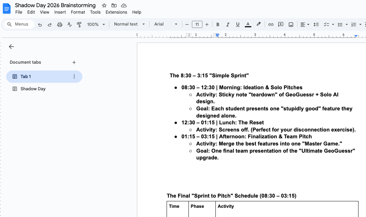Open spelling and grammar check
366x217 pixels.
coord(69,24)
